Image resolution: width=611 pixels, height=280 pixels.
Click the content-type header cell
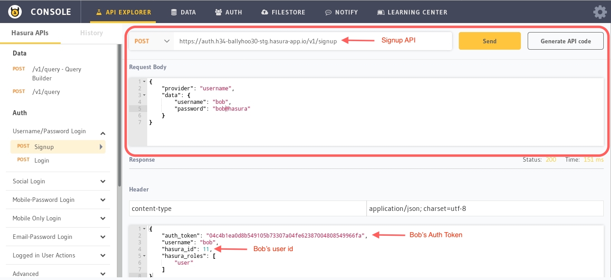tap(248, 209)
